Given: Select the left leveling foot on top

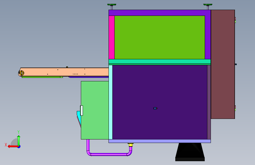Looking at the screenshot, I should [112, 7].
